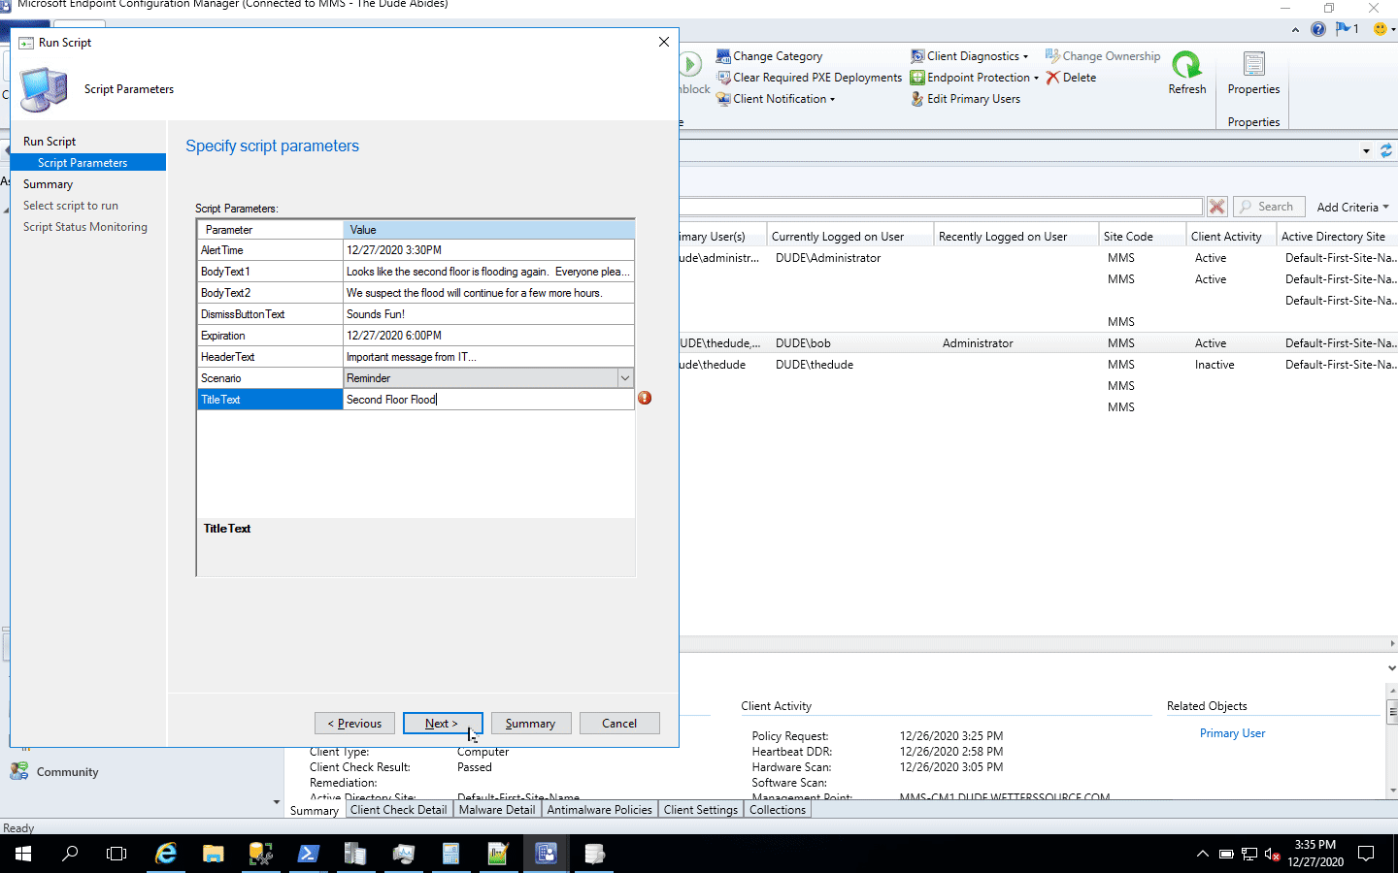Collapse the ribbon with the up chevron
The height and width of the screenshot is (873, 1398).
[1295, 30]
